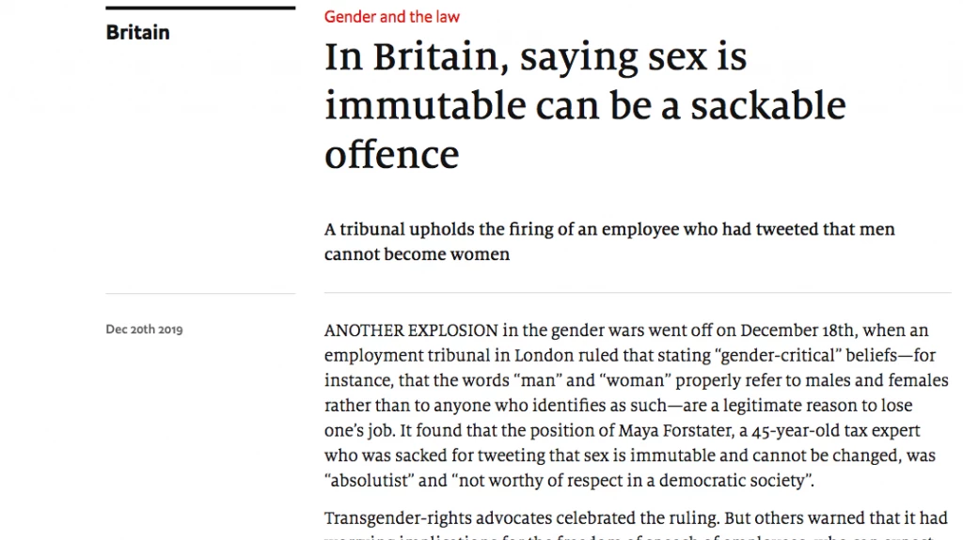This screenshot has width=963, height=540.
Task: Click the black bar above the Britain label
Action: (x=200, y=8)
